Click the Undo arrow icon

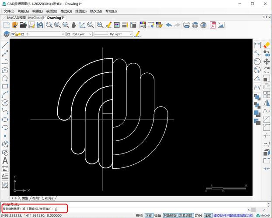[169, 25]
